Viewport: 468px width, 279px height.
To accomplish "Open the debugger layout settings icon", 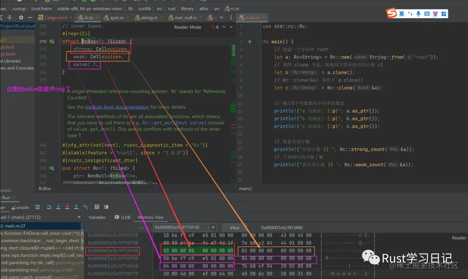I will point(106,207).
